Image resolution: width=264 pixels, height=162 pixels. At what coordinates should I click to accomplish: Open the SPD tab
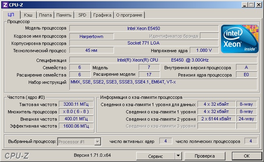82,15
